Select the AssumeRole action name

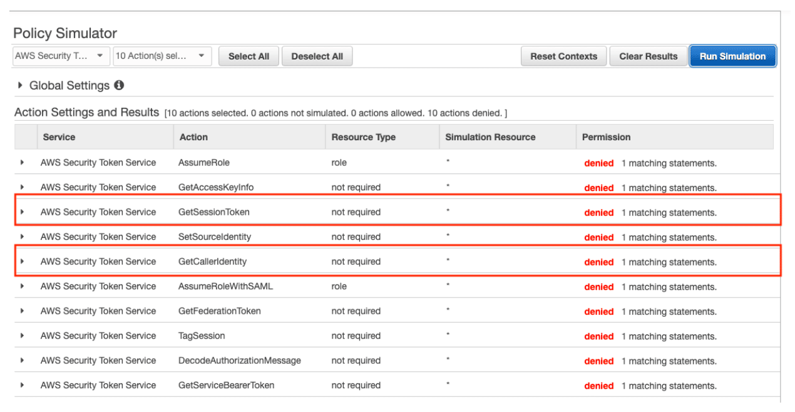pyautogui.click(x=204, y=162)
